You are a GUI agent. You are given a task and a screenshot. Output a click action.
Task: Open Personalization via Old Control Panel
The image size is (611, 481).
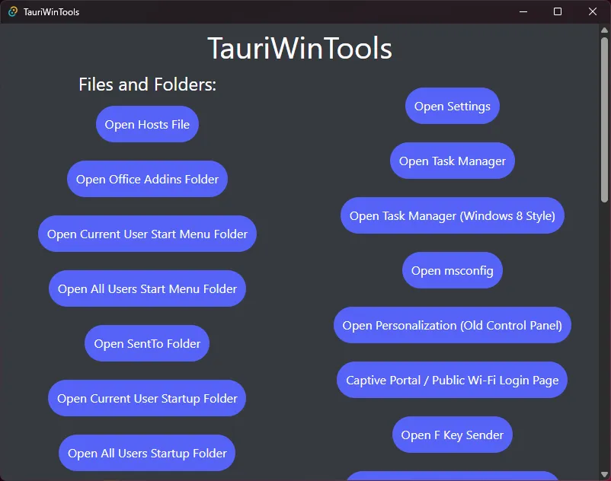click(452, 325)
